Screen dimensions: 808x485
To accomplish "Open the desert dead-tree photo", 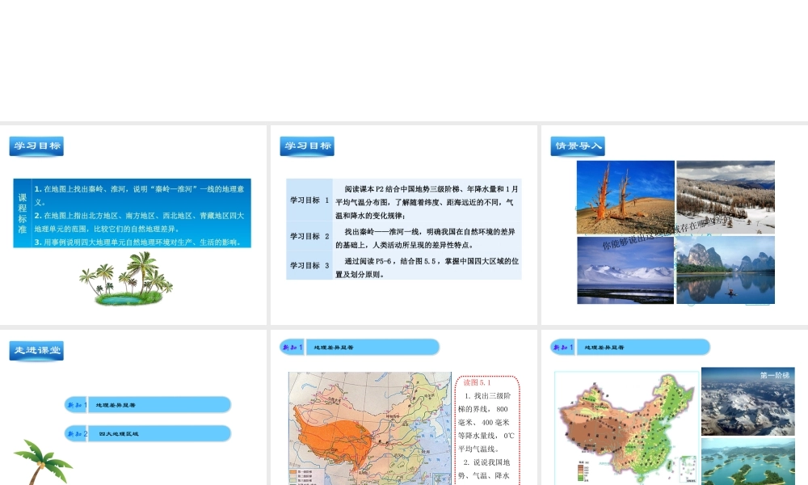I will (x=625, y=196).
